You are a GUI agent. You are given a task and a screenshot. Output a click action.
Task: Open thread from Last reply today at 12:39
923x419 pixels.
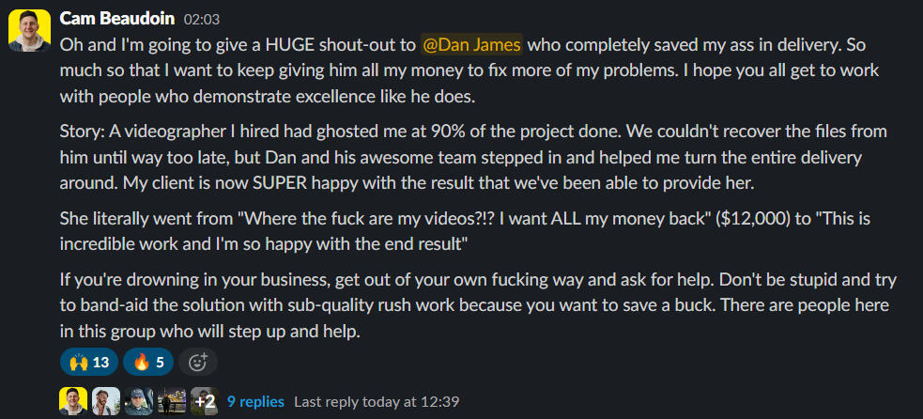click(x=377, y=402)
